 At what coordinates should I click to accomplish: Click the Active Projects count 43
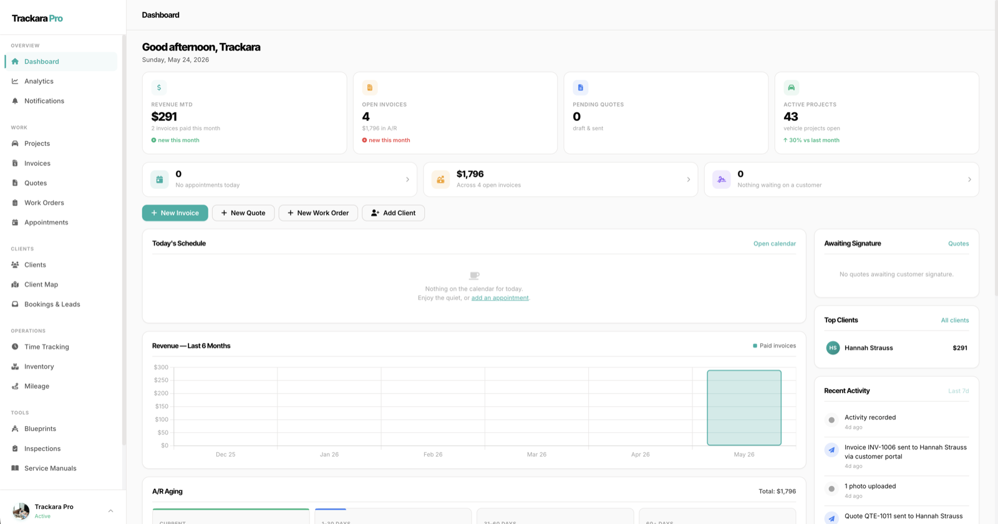coord(791,117)
